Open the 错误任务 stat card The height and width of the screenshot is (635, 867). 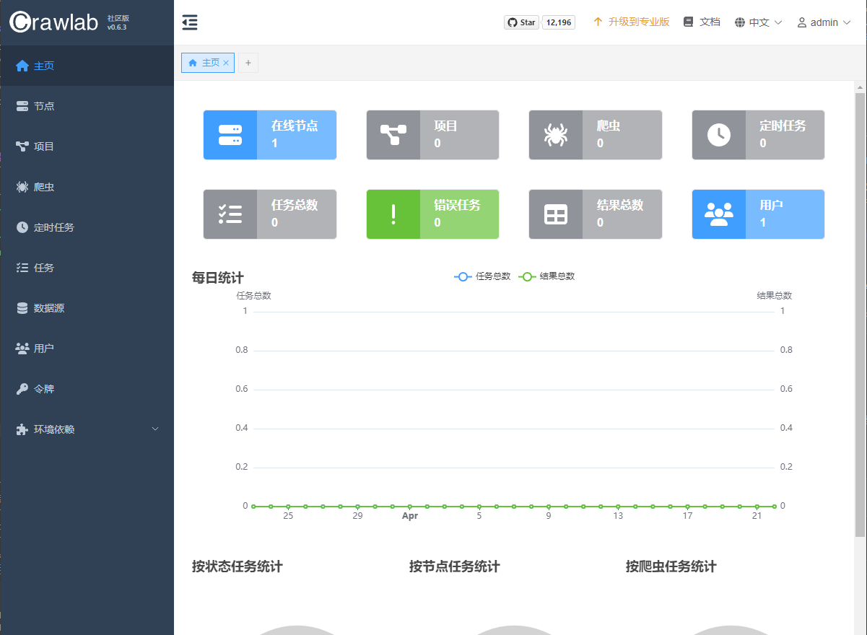432,214
